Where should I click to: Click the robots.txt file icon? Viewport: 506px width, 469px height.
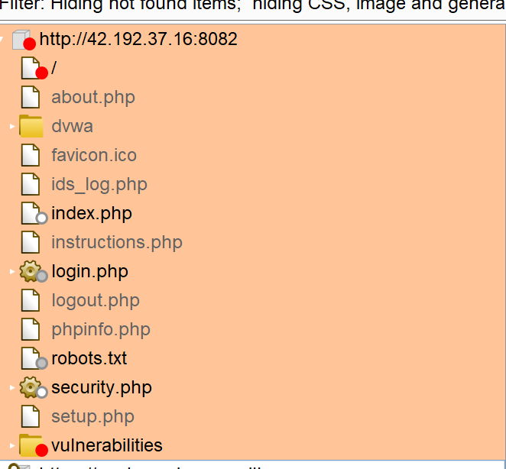(x=34, y=358)
